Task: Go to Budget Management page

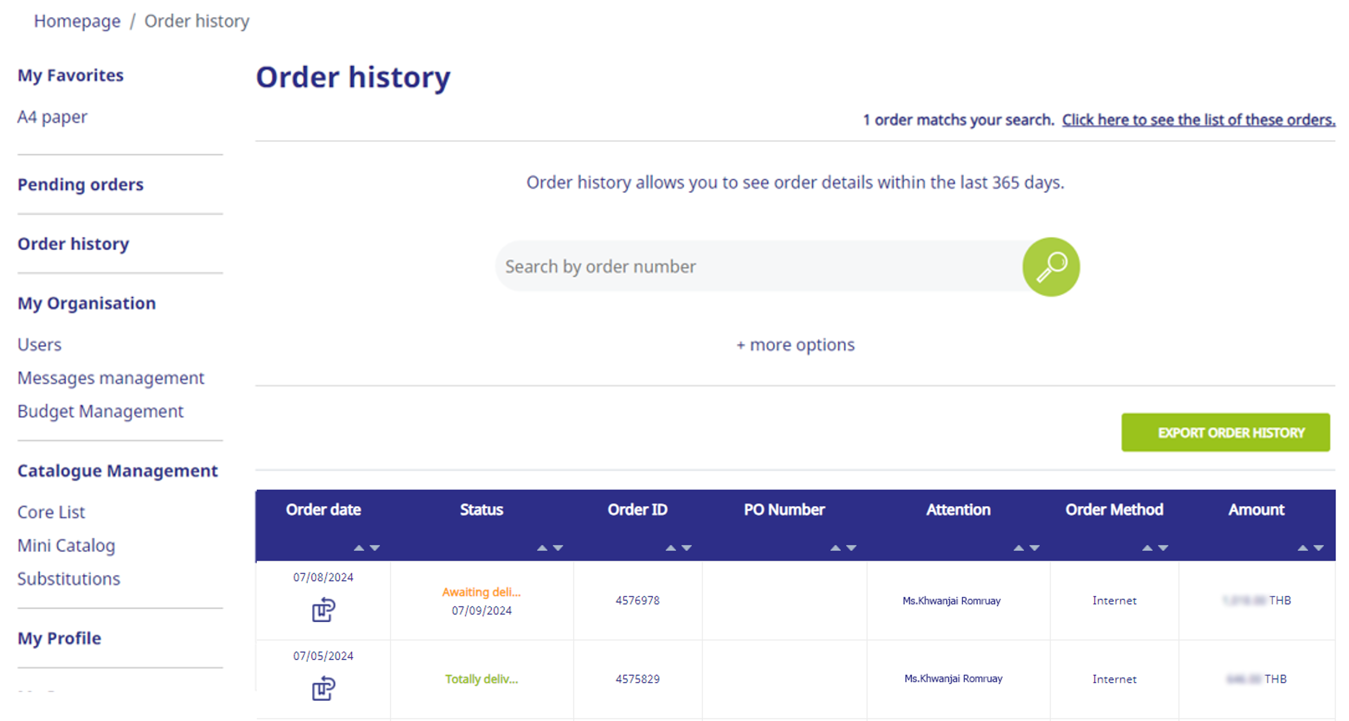Action: point(100,411)
